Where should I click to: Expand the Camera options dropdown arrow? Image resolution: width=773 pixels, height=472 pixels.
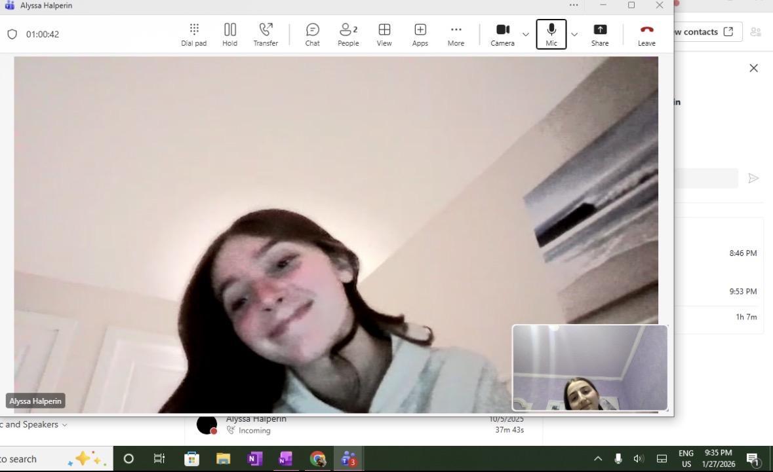pos(525,34)
